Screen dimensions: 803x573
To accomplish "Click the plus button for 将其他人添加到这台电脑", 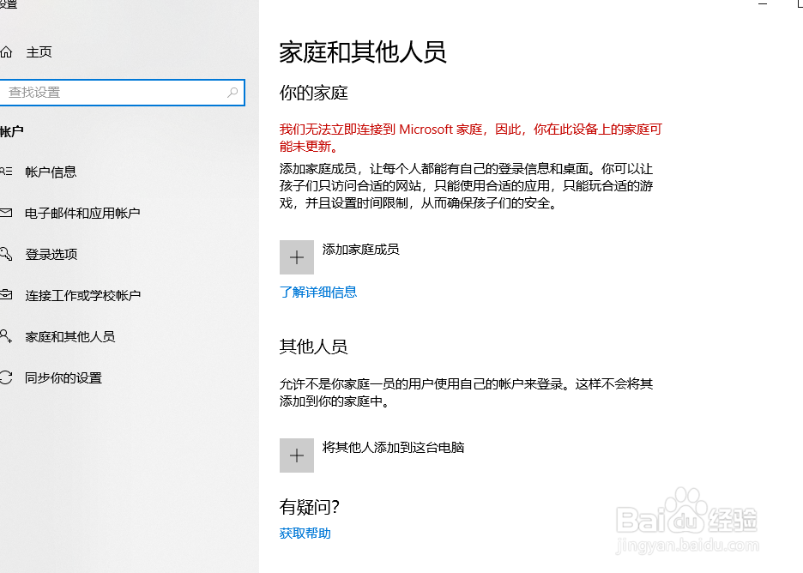I will click(x=297, y=455).
